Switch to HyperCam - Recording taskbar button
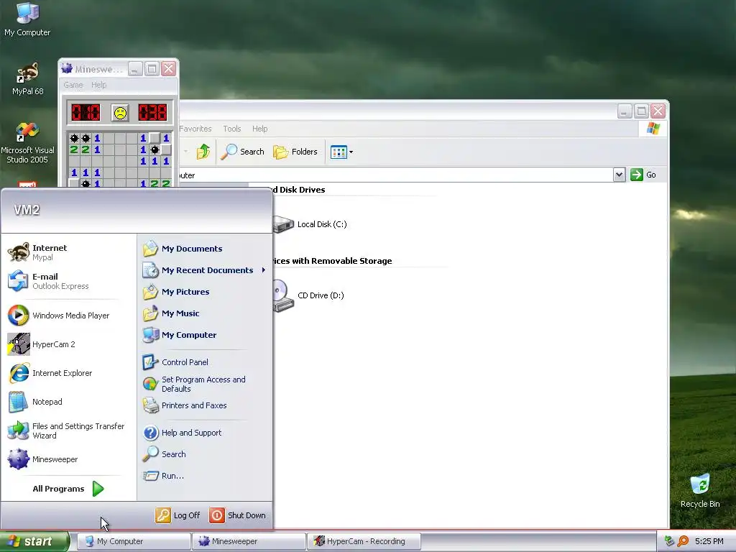The width and height of the screenshot is (736, 552). coord(364,541)
